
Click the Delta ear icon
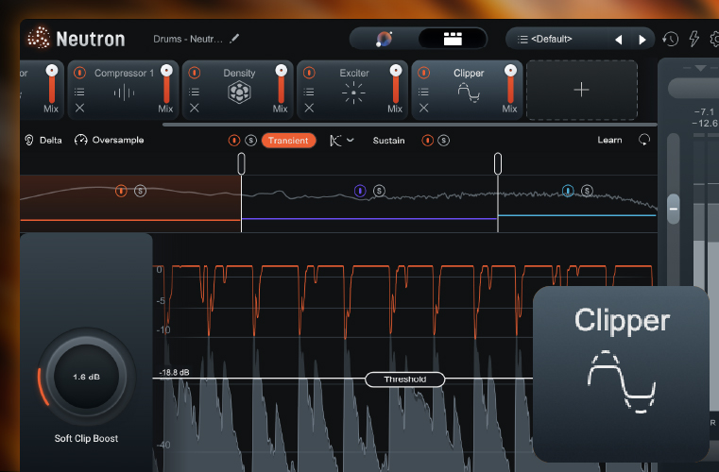coord(29,141)
